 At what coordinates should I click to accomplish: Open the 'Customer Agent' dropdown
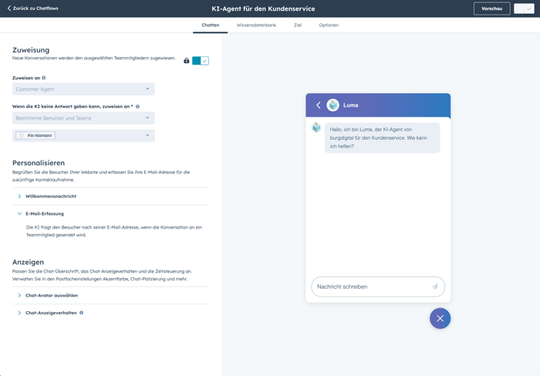(x=83, y=89)
